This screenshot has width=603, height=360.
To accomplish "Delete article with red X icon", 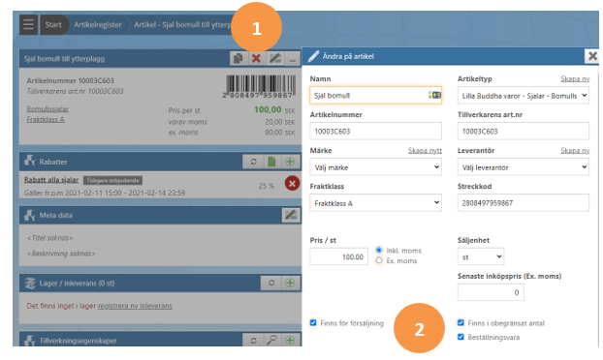I will [x=256, y=59].
